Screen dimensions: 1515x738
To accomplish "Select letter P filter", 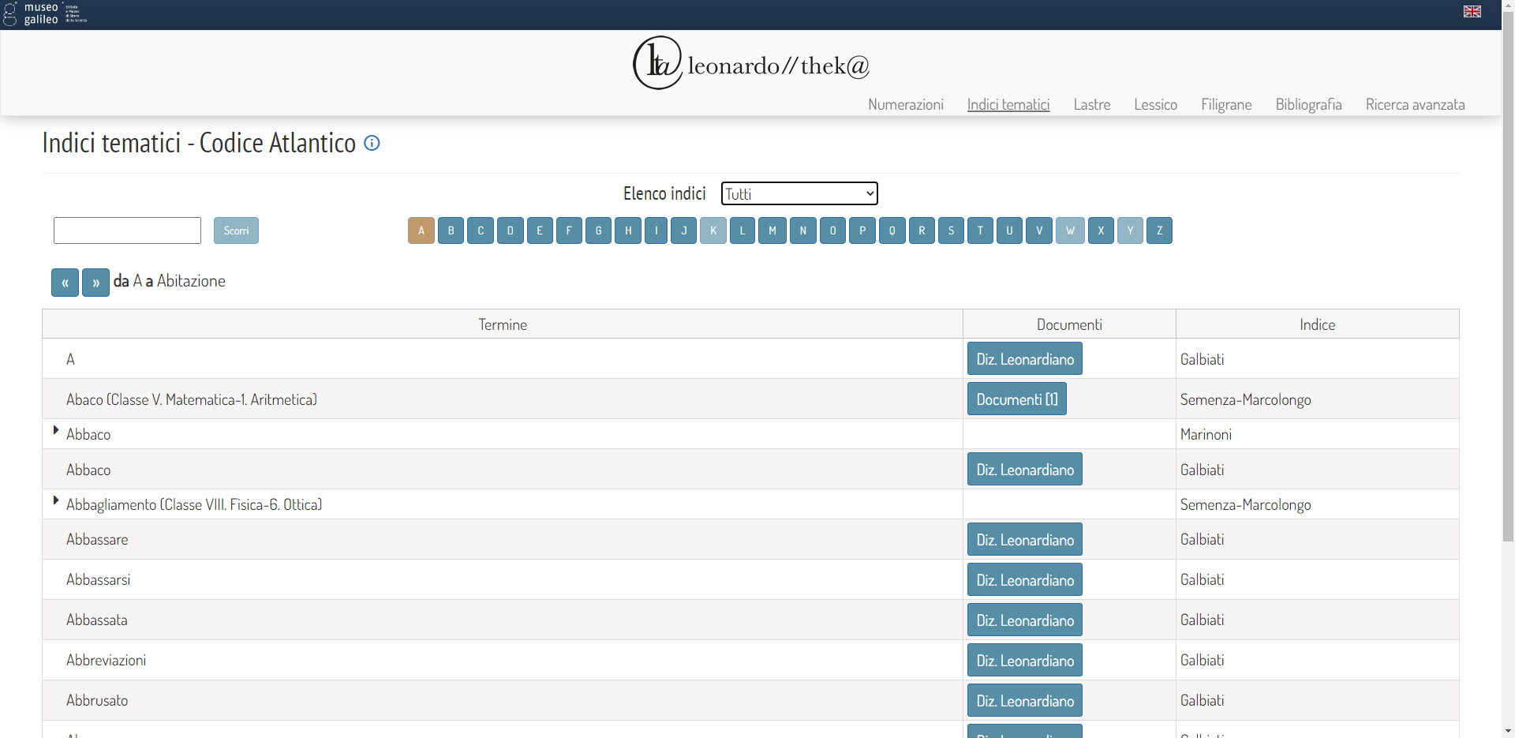I will [x=862, y=230].
